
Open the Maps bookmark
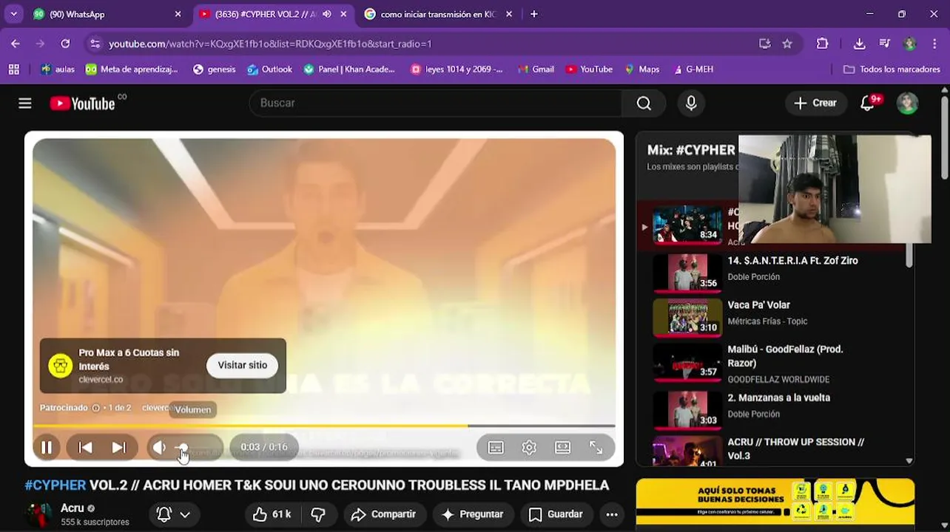coord(641,69)
